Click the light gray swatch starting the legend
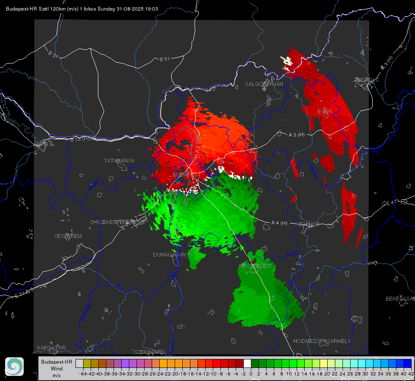This screenshot has width=415, height=381. pyautogui.click(x=79, y=363)
